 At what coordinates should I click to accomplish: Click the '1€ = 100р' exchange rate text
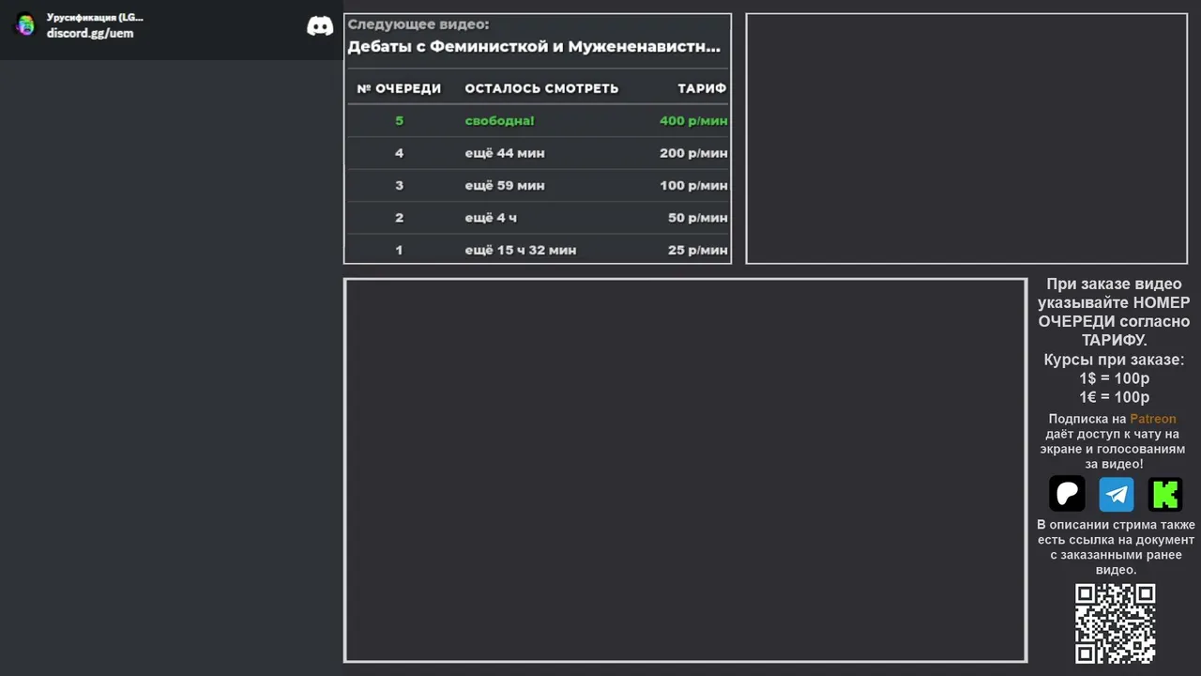[x=1114, y=397]
